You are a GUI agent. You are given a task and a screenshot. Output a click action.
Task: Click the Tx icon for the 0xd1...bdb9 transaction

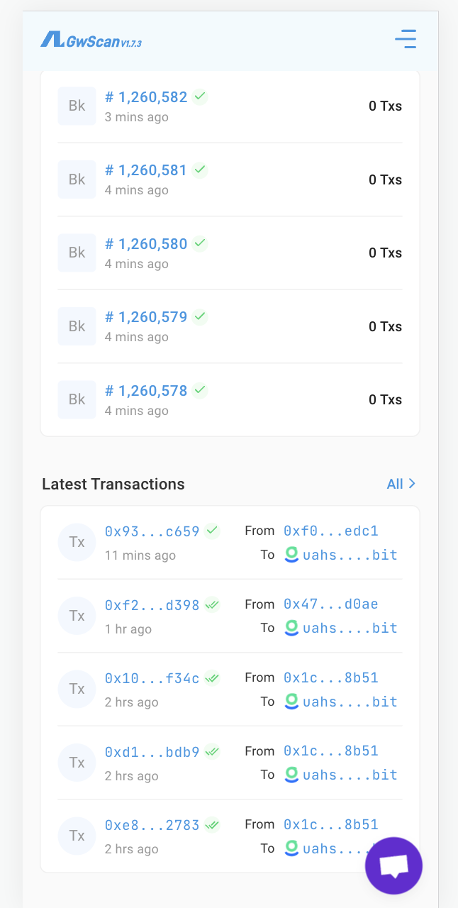(77, 762)
